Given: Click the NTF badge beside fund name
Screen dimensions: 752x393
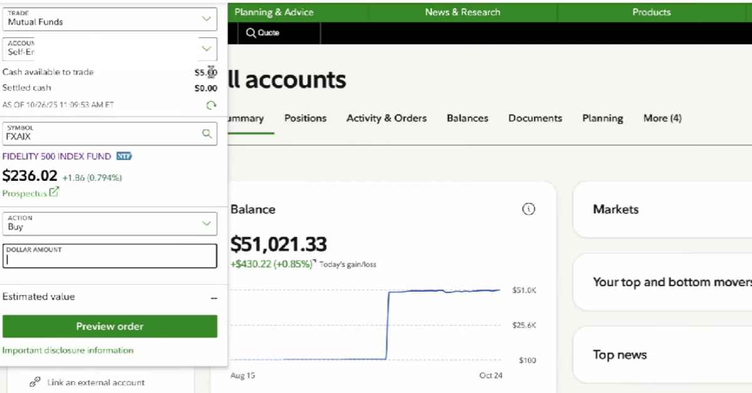Looking at the screenshot, I should click(124, 156).
